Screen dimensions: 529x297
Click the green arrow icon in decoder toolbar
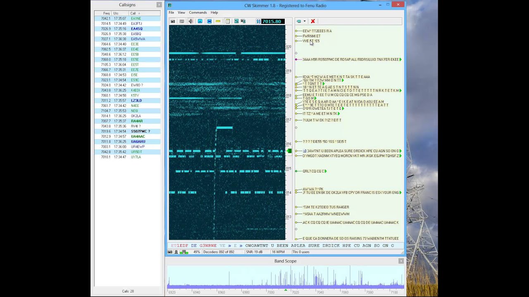[x=298, y=21]
